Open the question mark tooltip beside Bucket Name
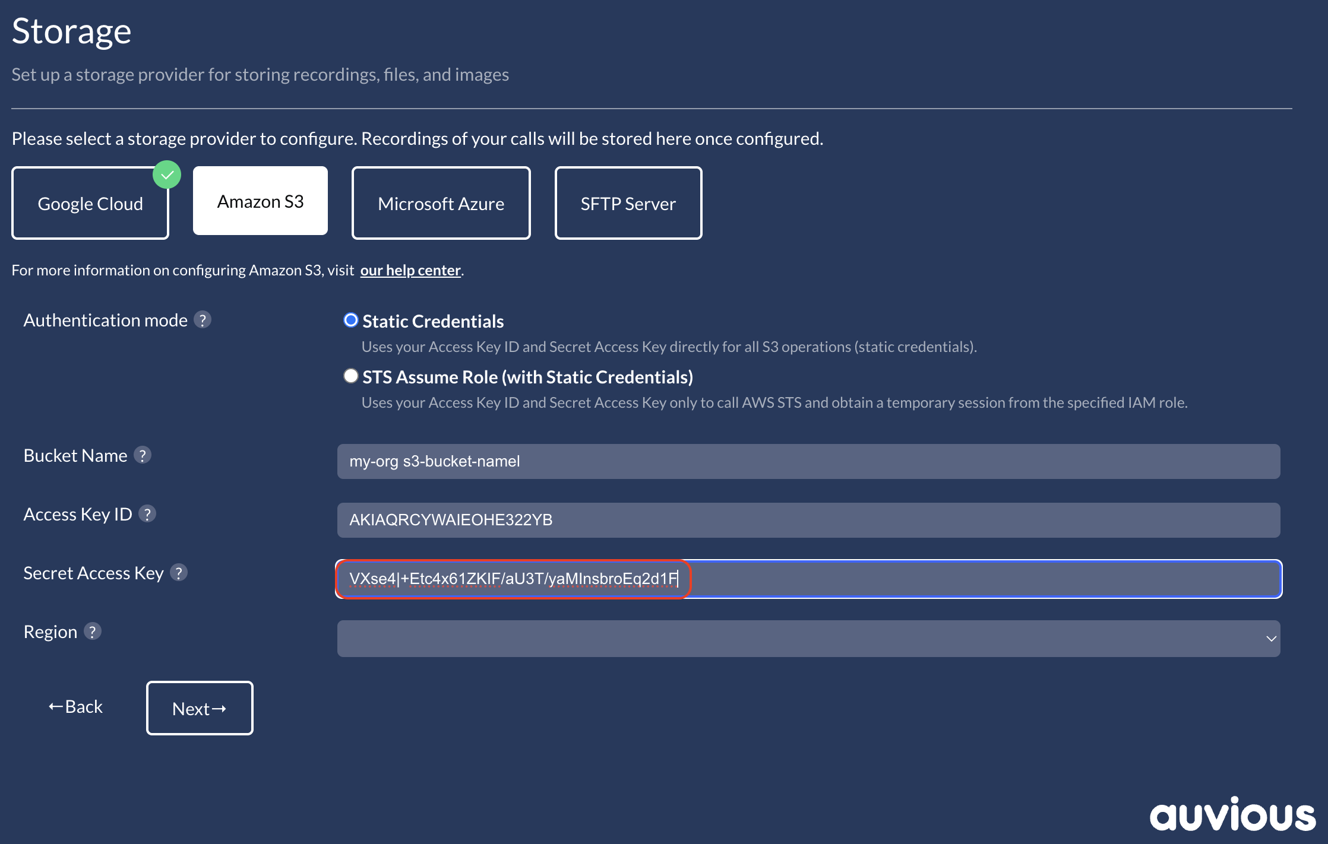This screenshot has height=844, width=1328. 143,456
